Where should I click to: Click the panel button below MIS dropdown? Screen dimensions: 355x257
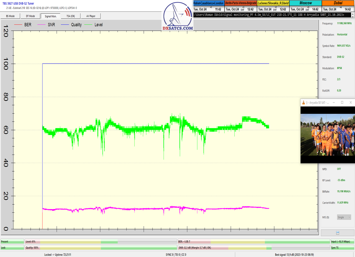click(338, 232)
